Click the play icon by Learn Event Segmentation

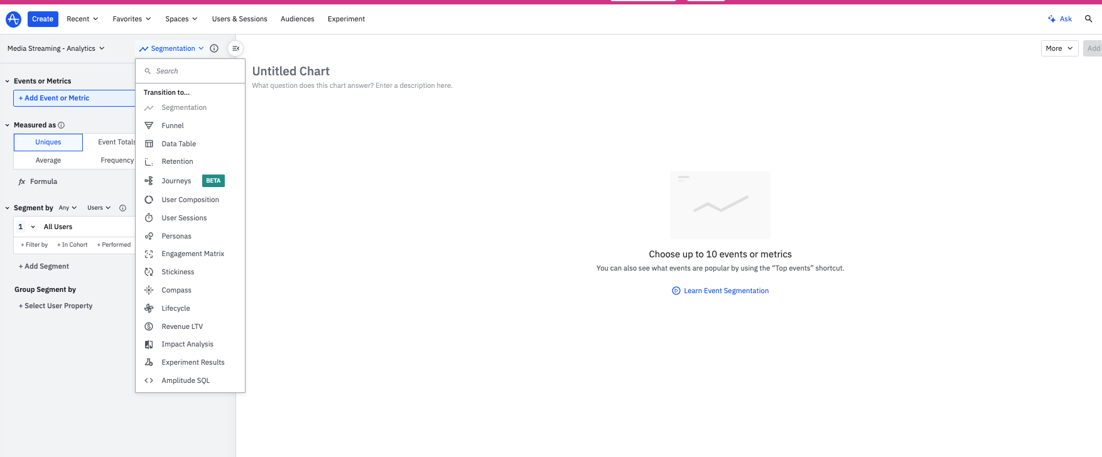[x=676, y=291]
